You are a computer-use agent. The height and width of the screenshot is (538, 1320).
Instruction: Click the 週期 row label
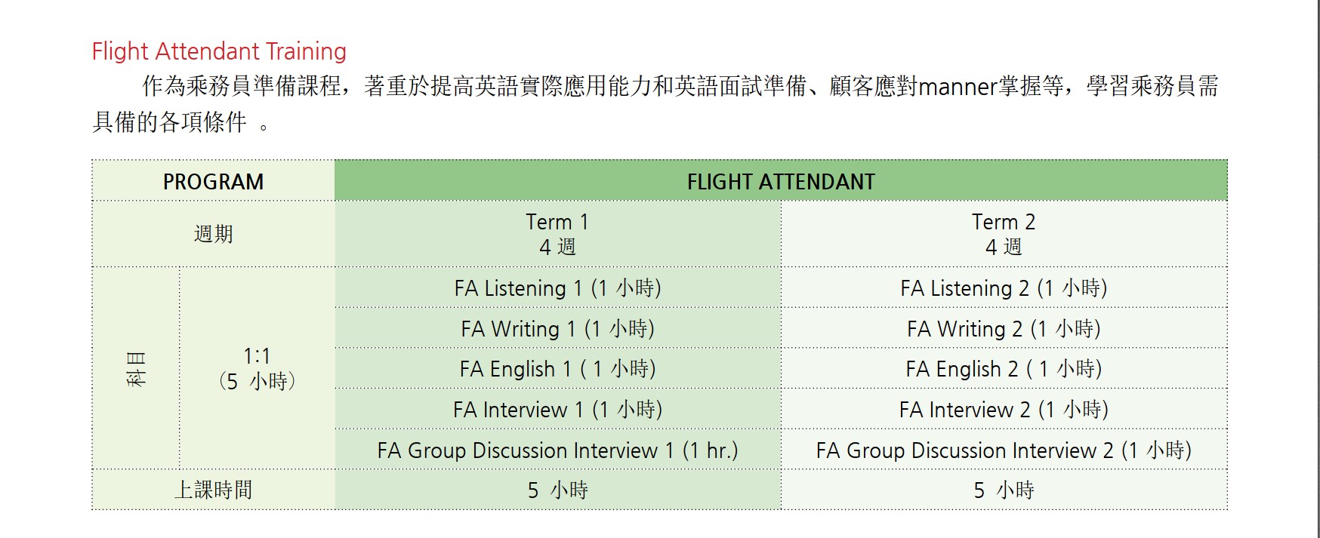point(213,234)
